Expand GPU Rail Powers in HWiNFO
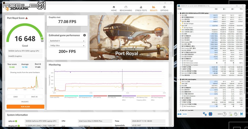Screen dimensions: 248x129 click(x=180, y=28)
